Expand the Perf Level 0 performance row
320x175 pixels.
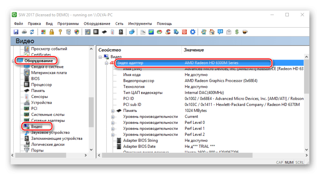[x=113, y=122]
